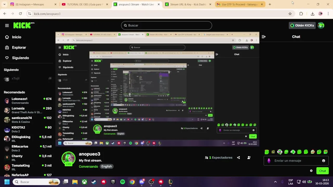The width and height of the screenshot is (333, 187).
Task: Open the emoji picker in message box
Action: pyautogui.click(x=324, y=161)
